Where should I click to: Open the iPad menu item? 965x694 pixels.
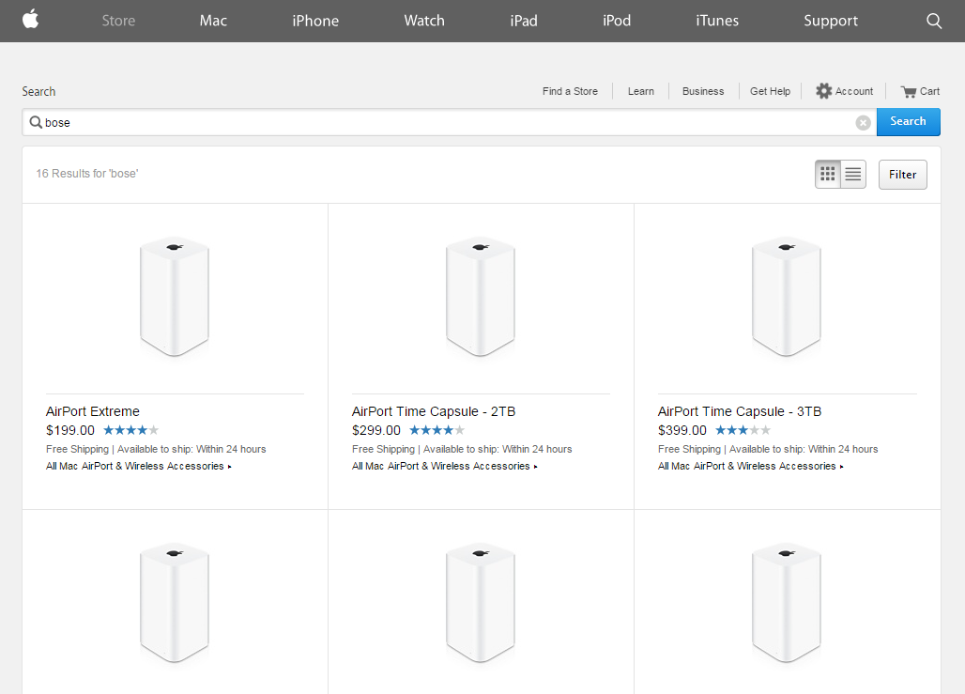pyautogui.click(x=524, y=21)
